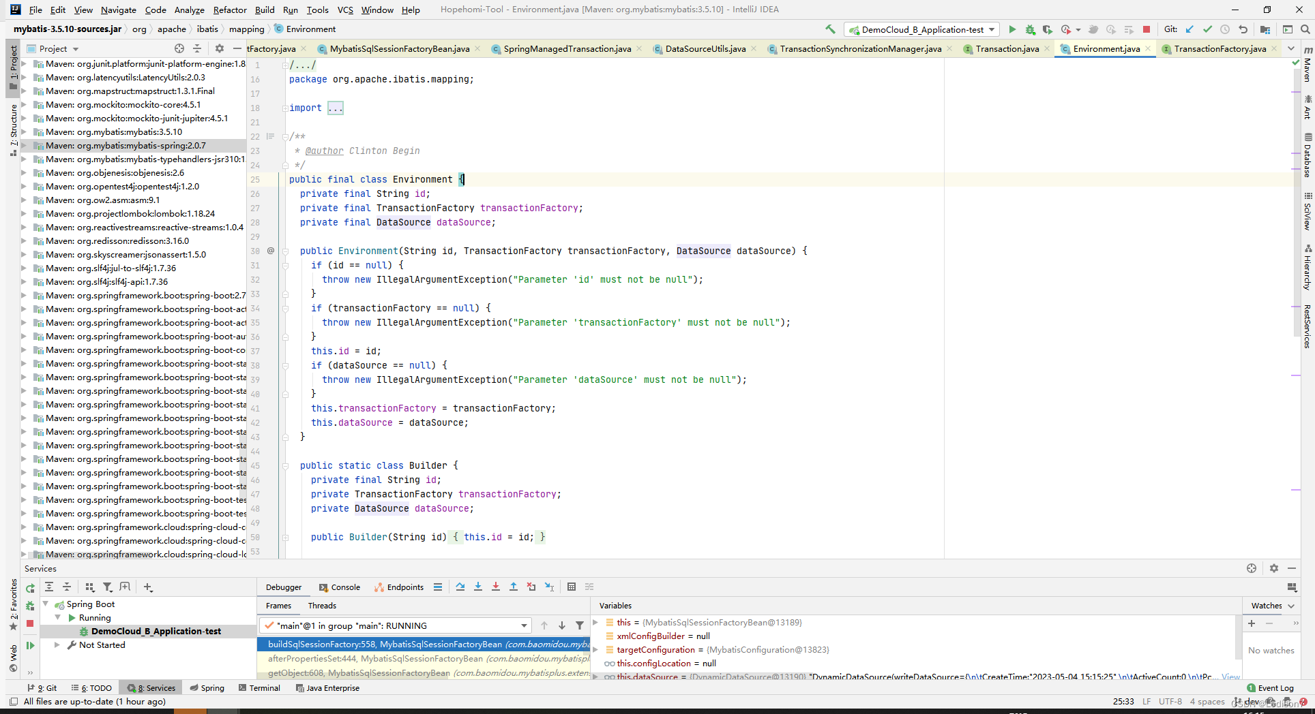Click Step Into in debugger toolbar
1315x714 pixels.
tap(478, 587)
